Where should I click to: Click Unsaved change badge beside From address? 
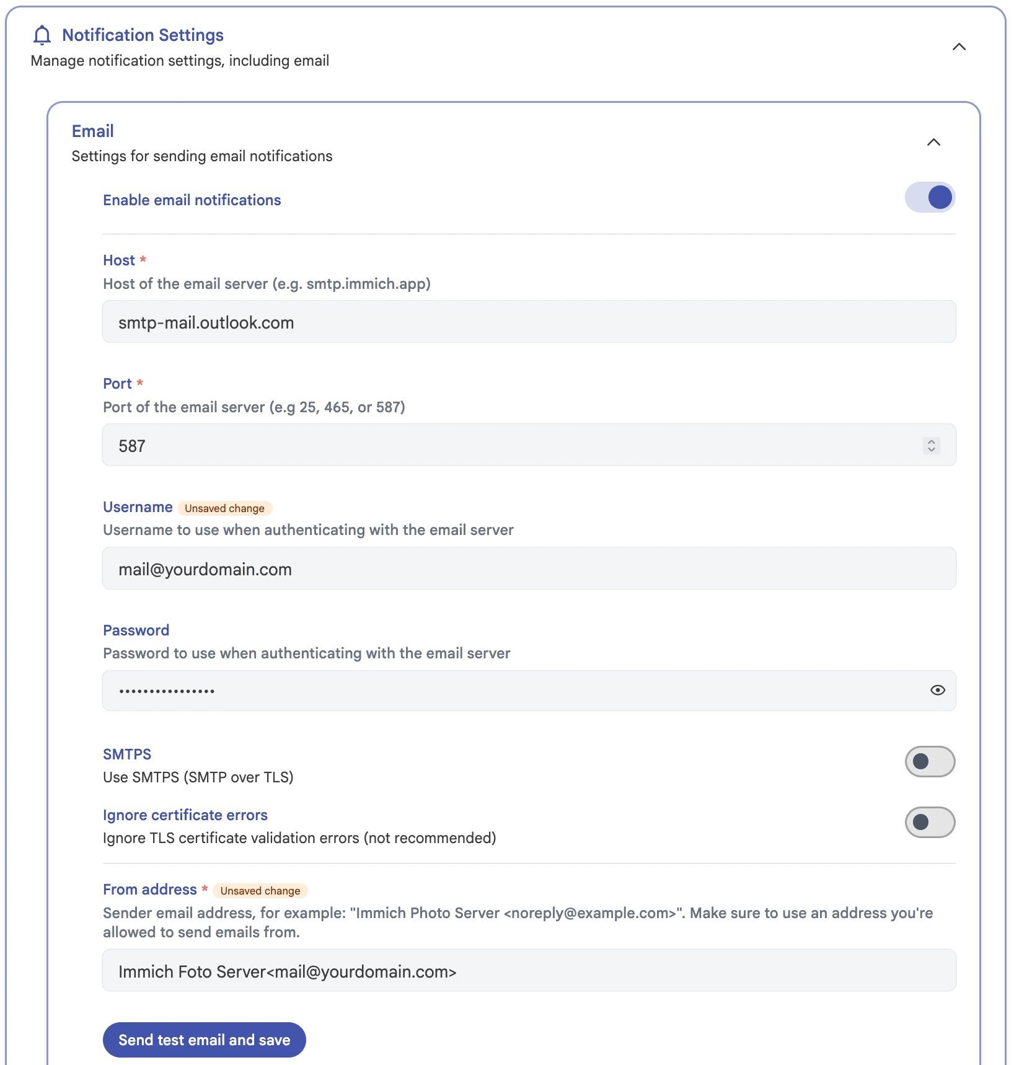260,891
